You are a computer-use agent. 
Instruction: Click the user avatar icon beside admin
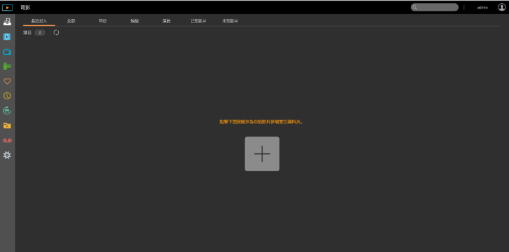[x=502, y=7]
